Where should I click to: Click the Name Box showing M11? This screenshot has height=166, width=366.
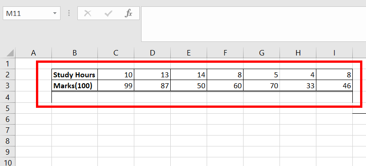tap(31, 13)
